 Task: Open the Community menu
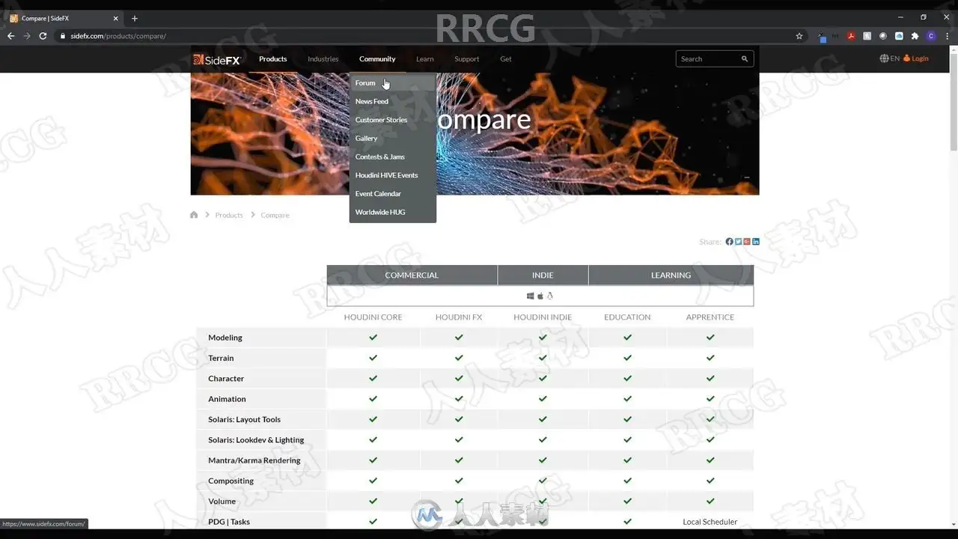(x=377, y=59)
